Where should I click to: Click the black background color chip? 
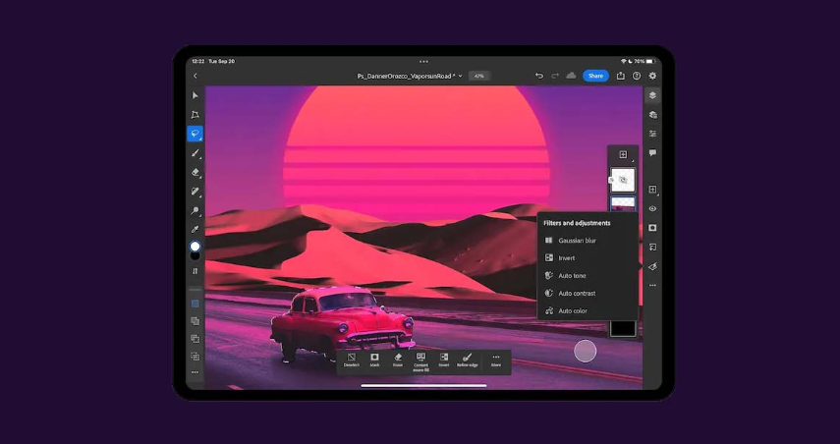click(195, 256)
